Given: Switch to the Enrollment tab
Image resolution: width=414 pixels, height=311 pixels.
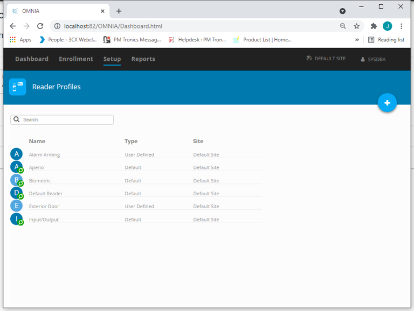Looking at the screenshot, I should (76, 59).
